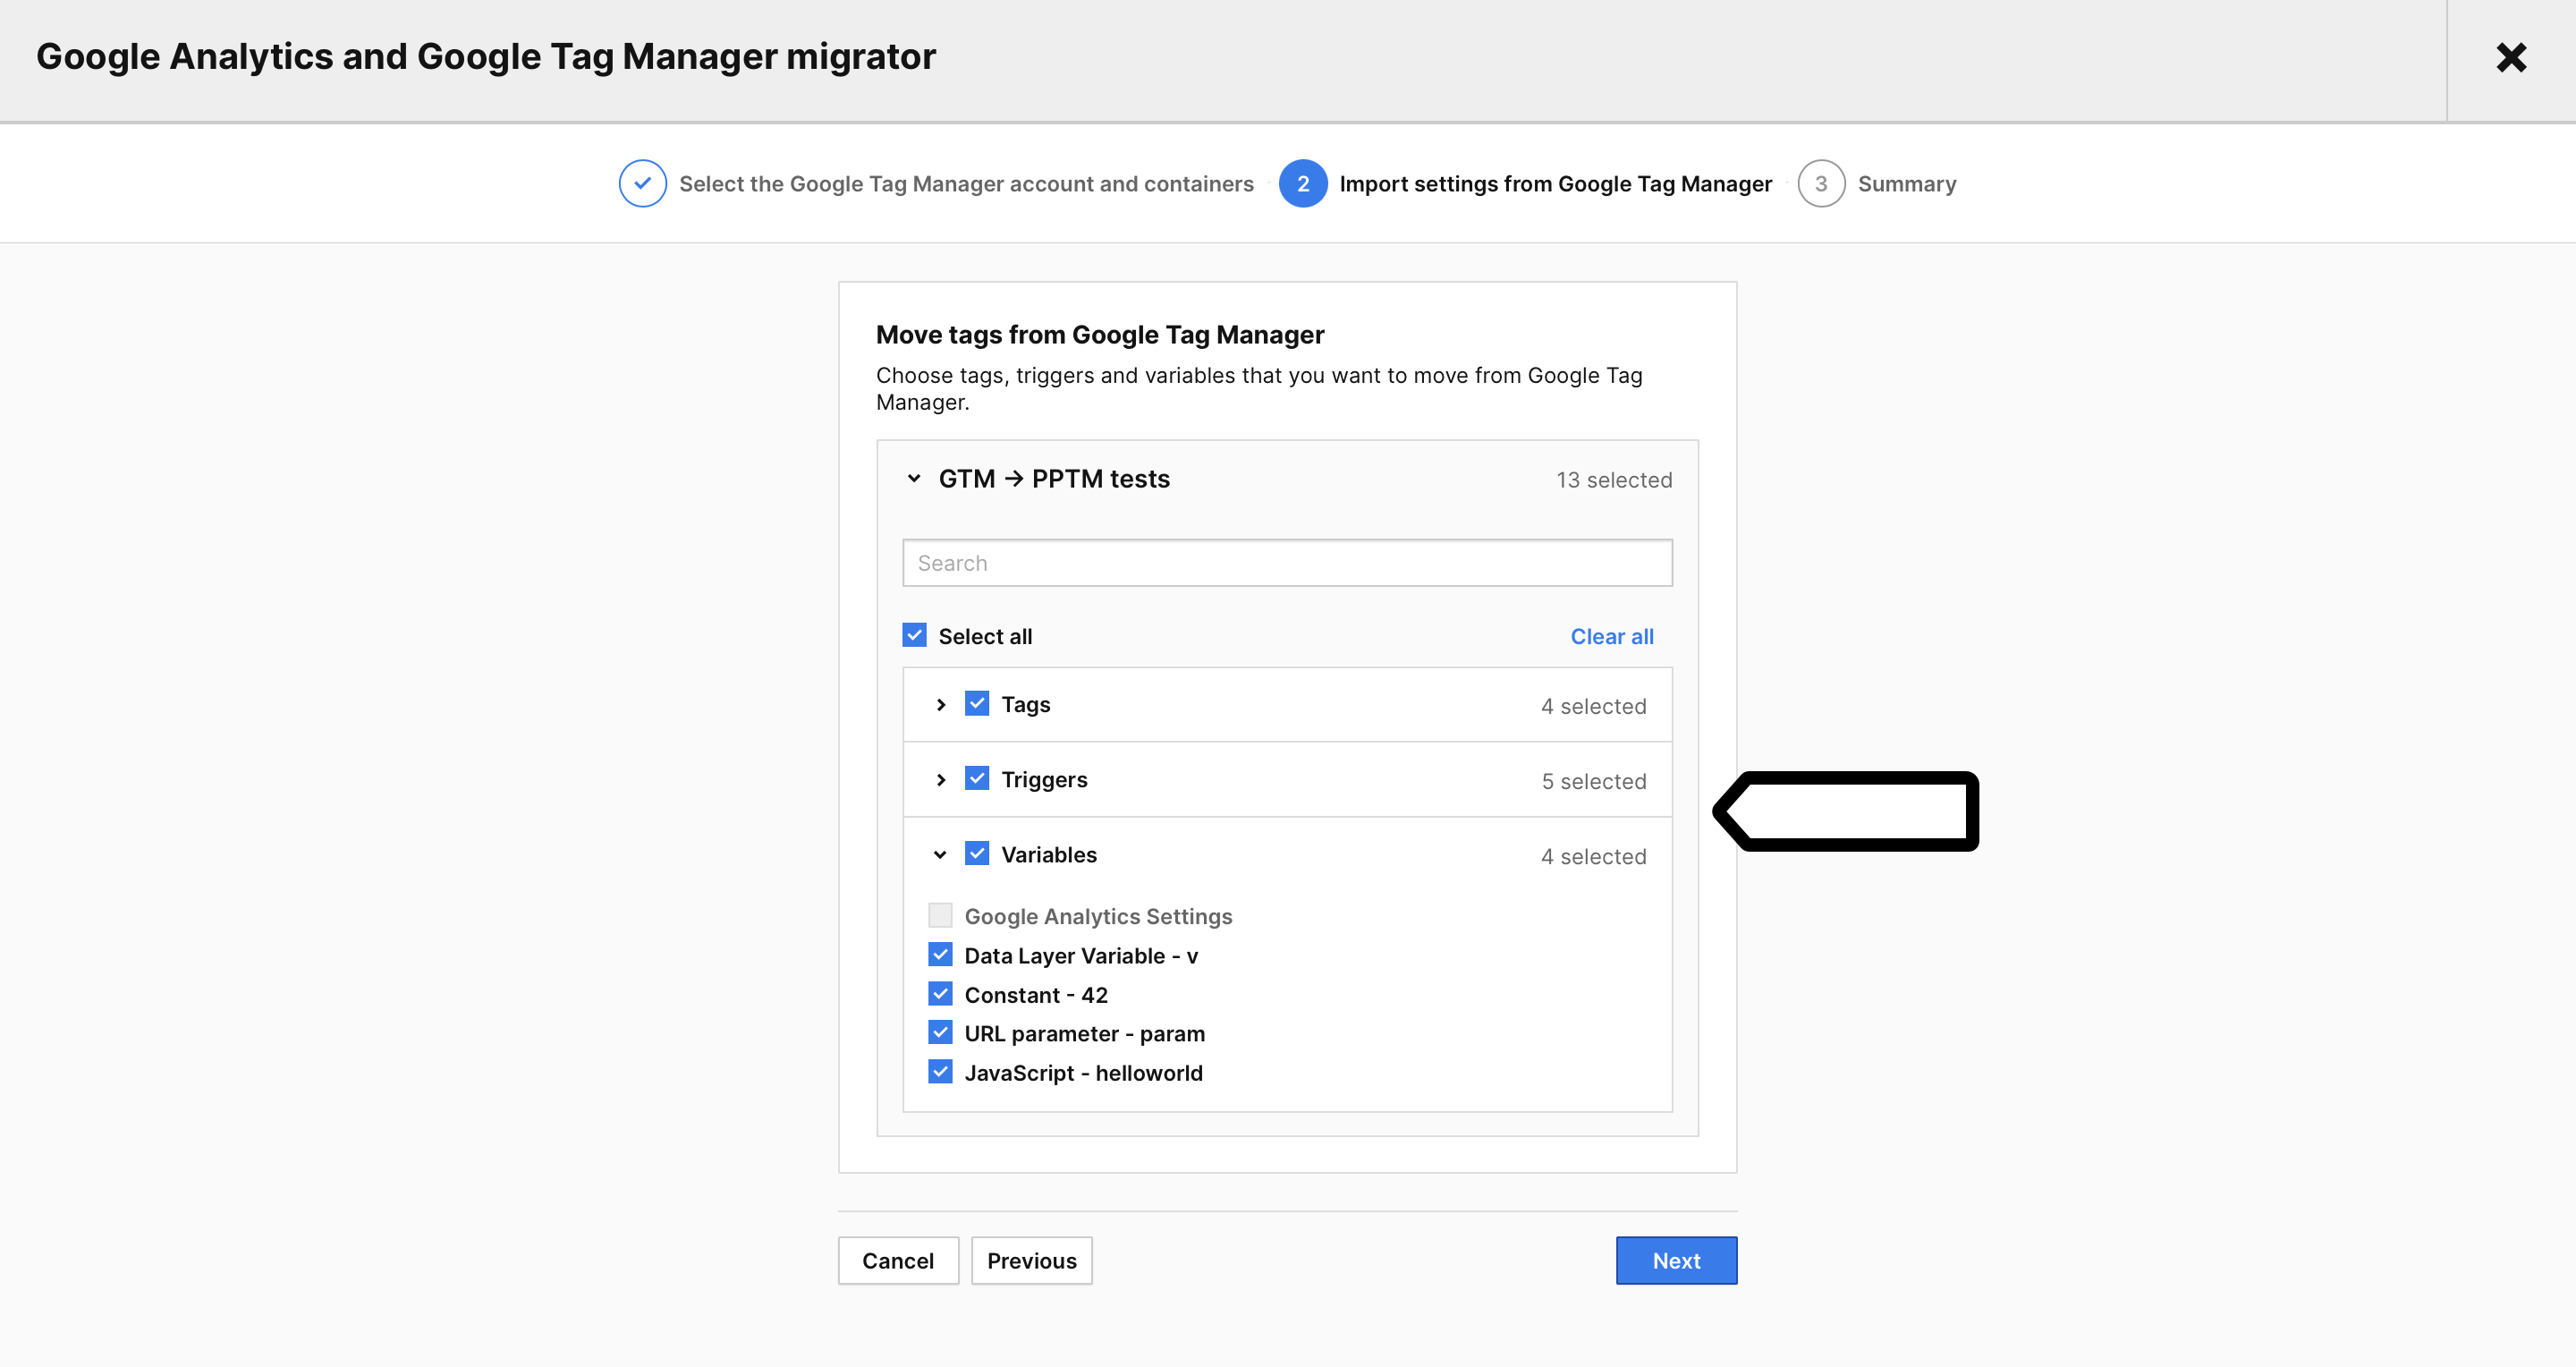
Task: Go to the Summary step label
Action: [x=1906, y=184]
